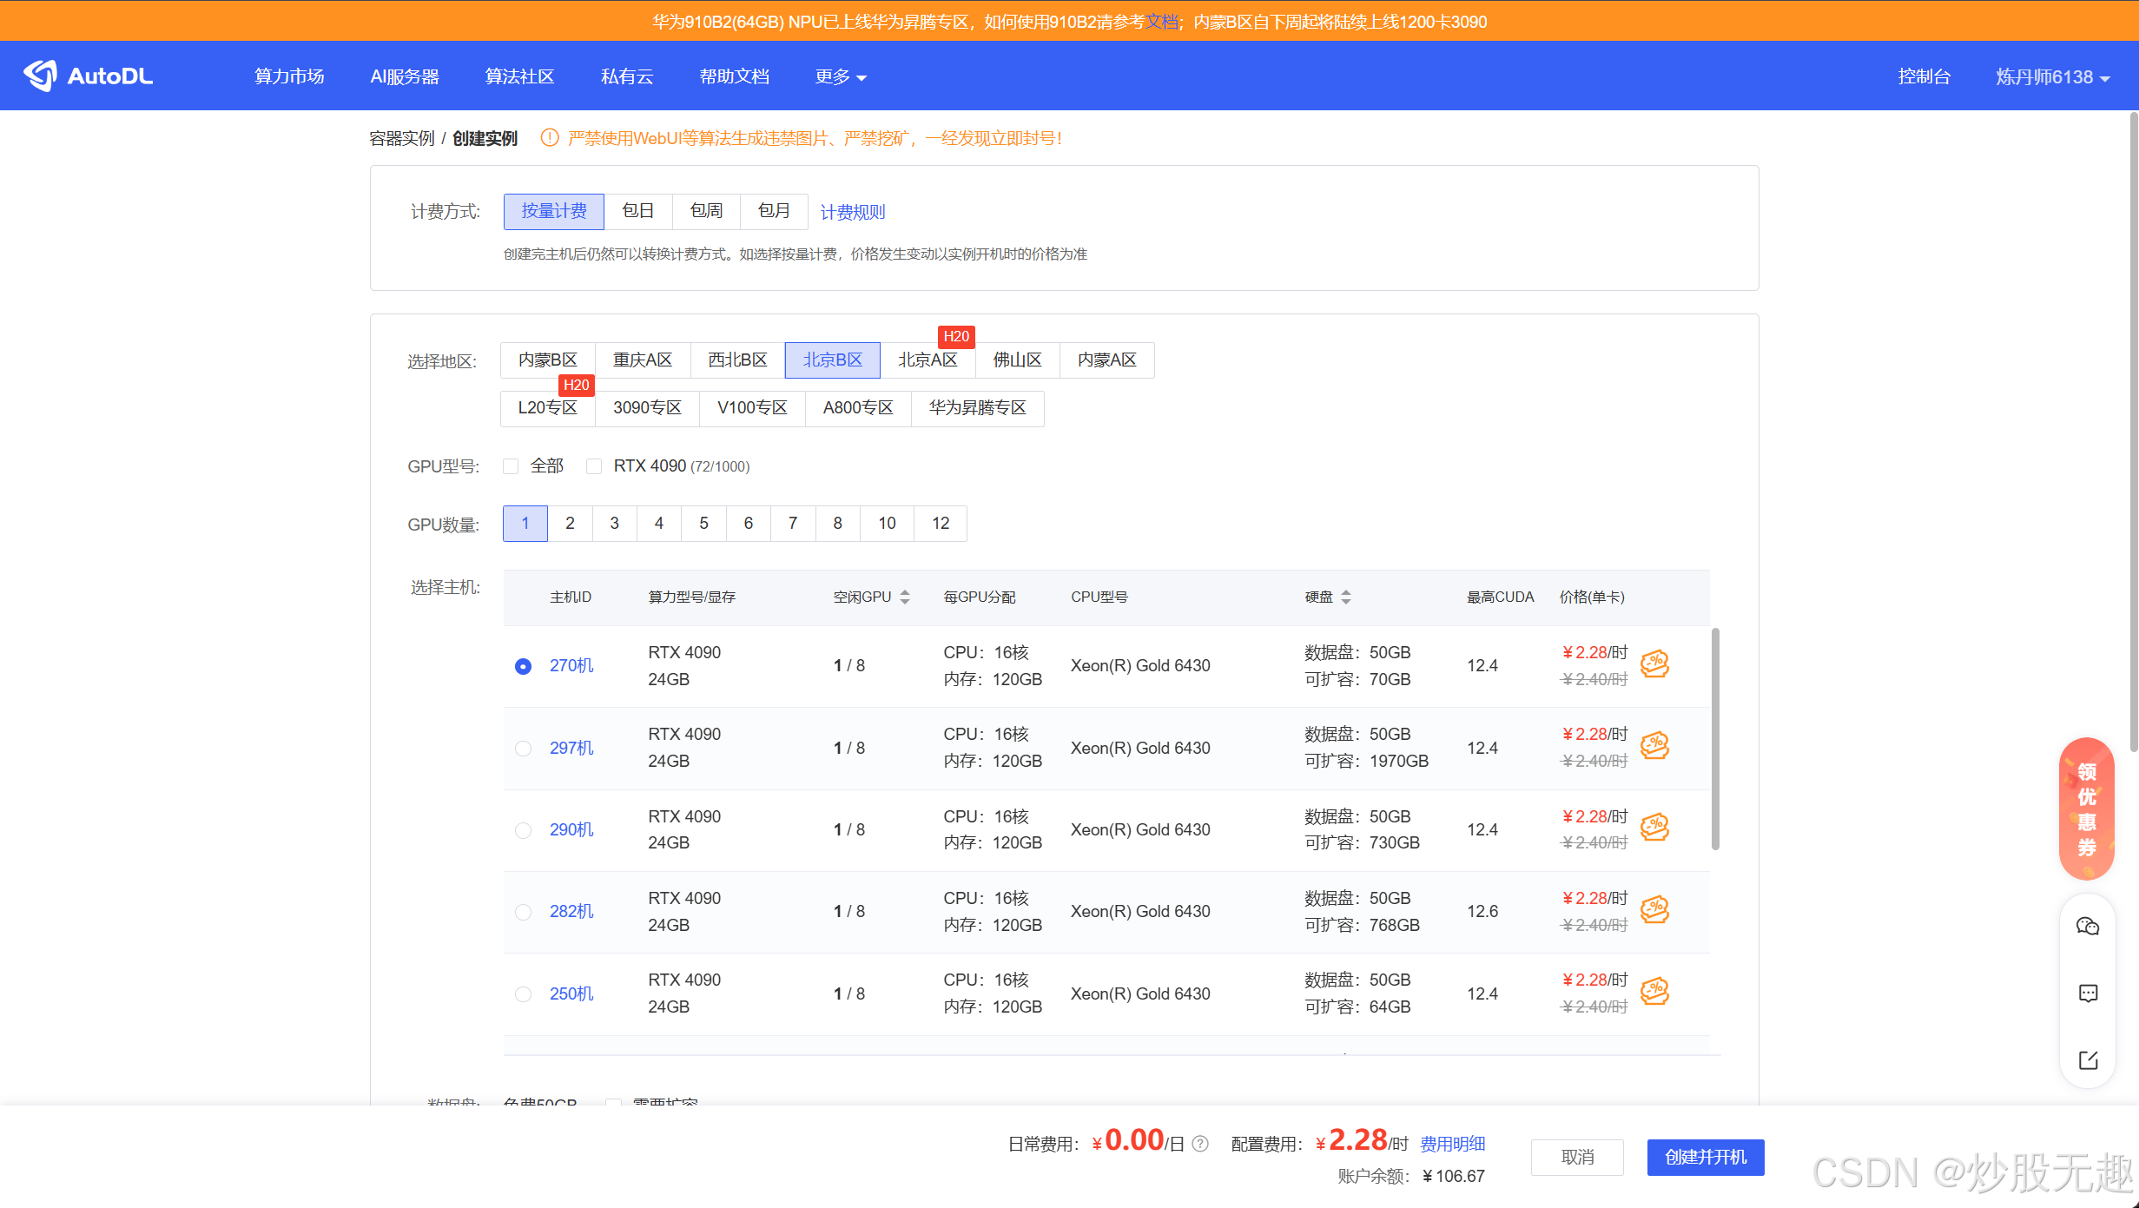Image resolution: width=2139 pixels, height=1208 pixels.
Task: Expand the 更多 navigation dropdown
Action: (840, 76)
